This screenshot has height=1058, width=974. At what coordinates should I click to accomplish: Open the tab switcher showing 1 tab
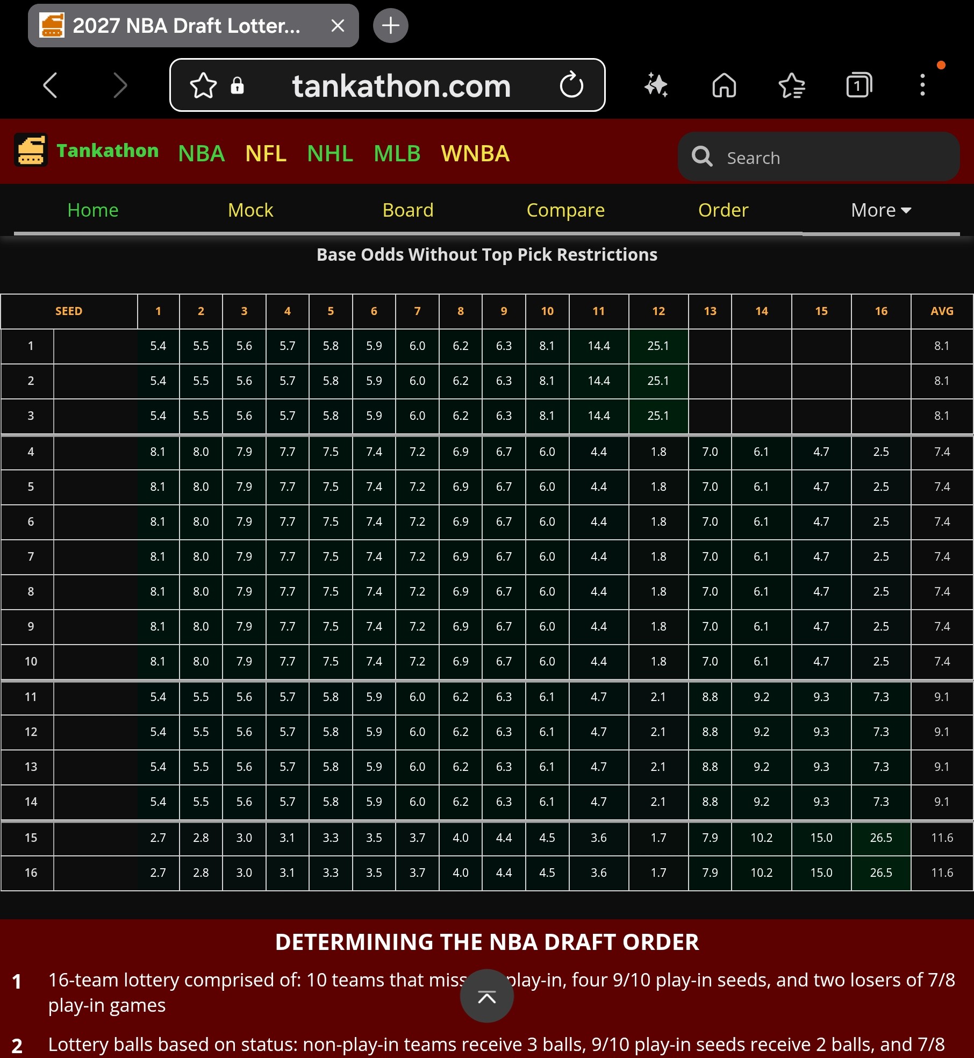(x=859, y=85)
